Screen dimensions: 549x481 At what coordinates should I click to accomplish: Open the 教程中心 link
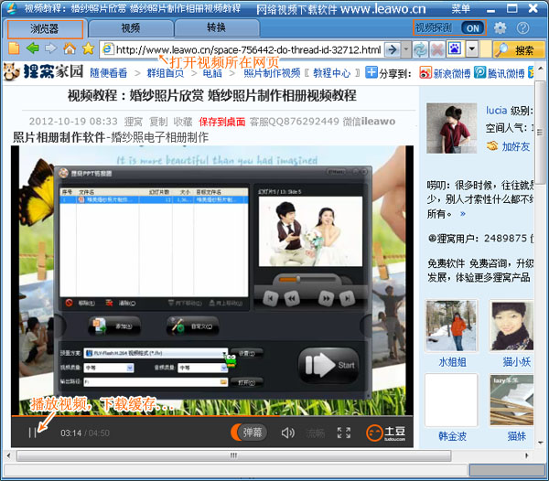[x=331, y=73]
